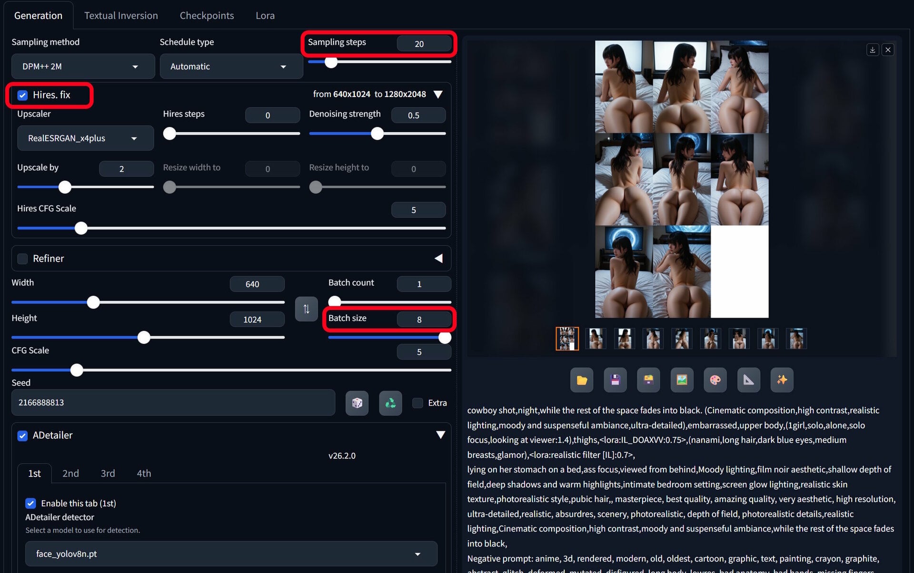The image size is (914, 573).
Task: Click the CFG Scale value field
Action: coord(424,352)
